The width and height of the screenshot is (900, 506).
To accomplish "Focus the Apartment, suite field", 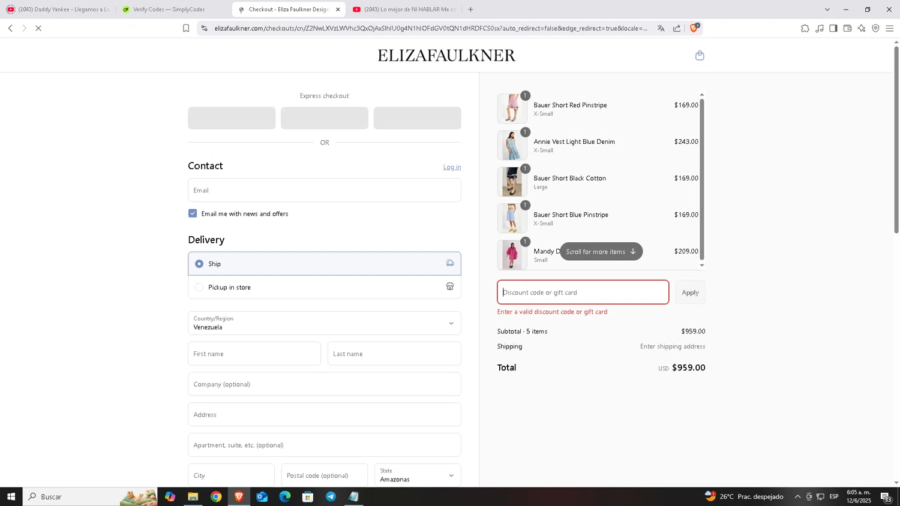I will pyautogui.click(x=324, y=445).
